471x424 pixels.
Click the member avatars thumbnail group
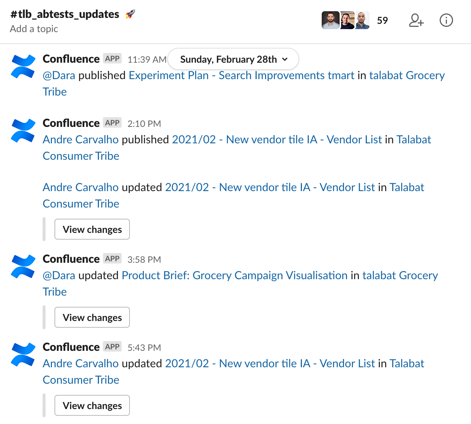[346, 20]
